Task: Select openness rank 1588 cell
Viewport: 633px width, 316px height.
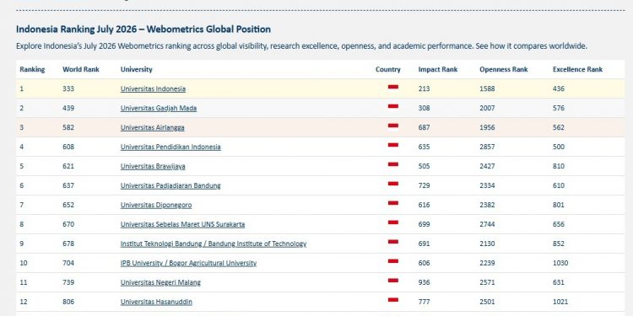Action: pyautogui.click(x=487, y=88)
